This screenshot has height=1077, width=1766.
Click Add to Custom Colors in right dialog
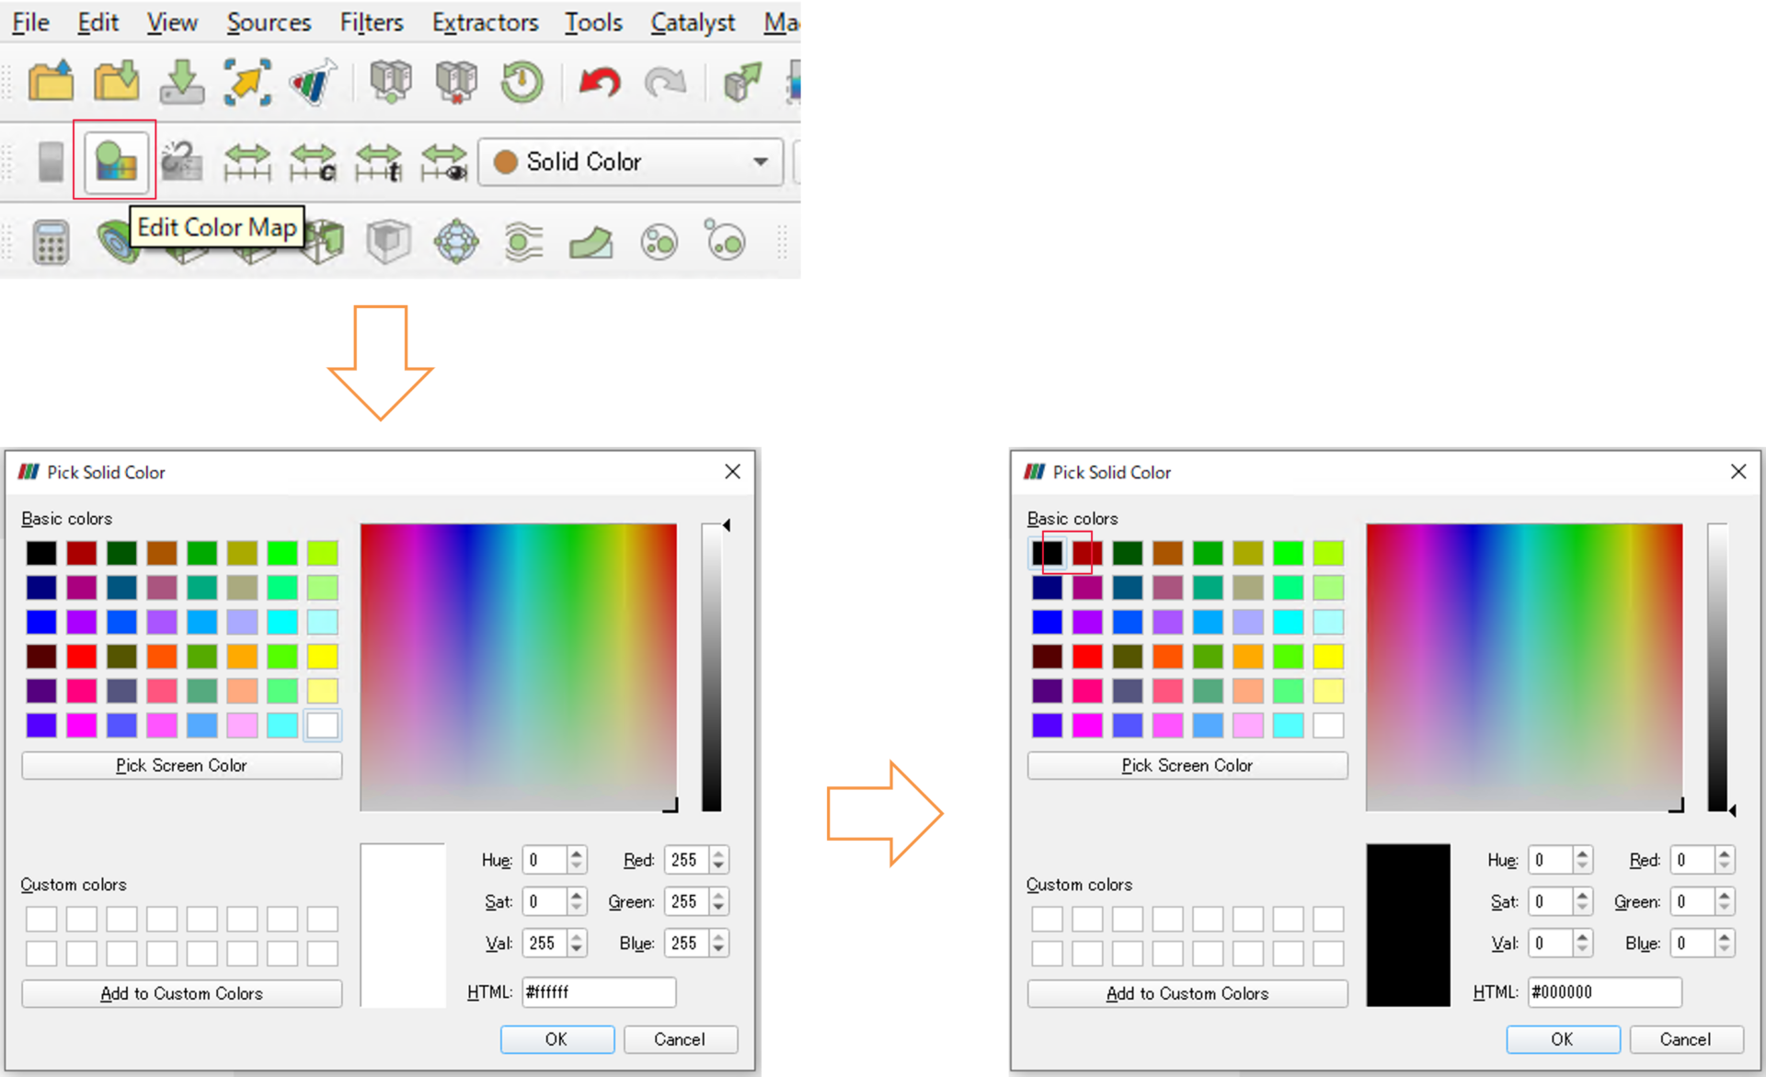coord(1187,993)
